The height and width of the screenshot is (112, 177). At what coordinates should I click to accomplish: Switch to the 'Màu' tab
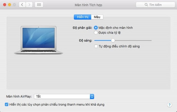(97, 17)
